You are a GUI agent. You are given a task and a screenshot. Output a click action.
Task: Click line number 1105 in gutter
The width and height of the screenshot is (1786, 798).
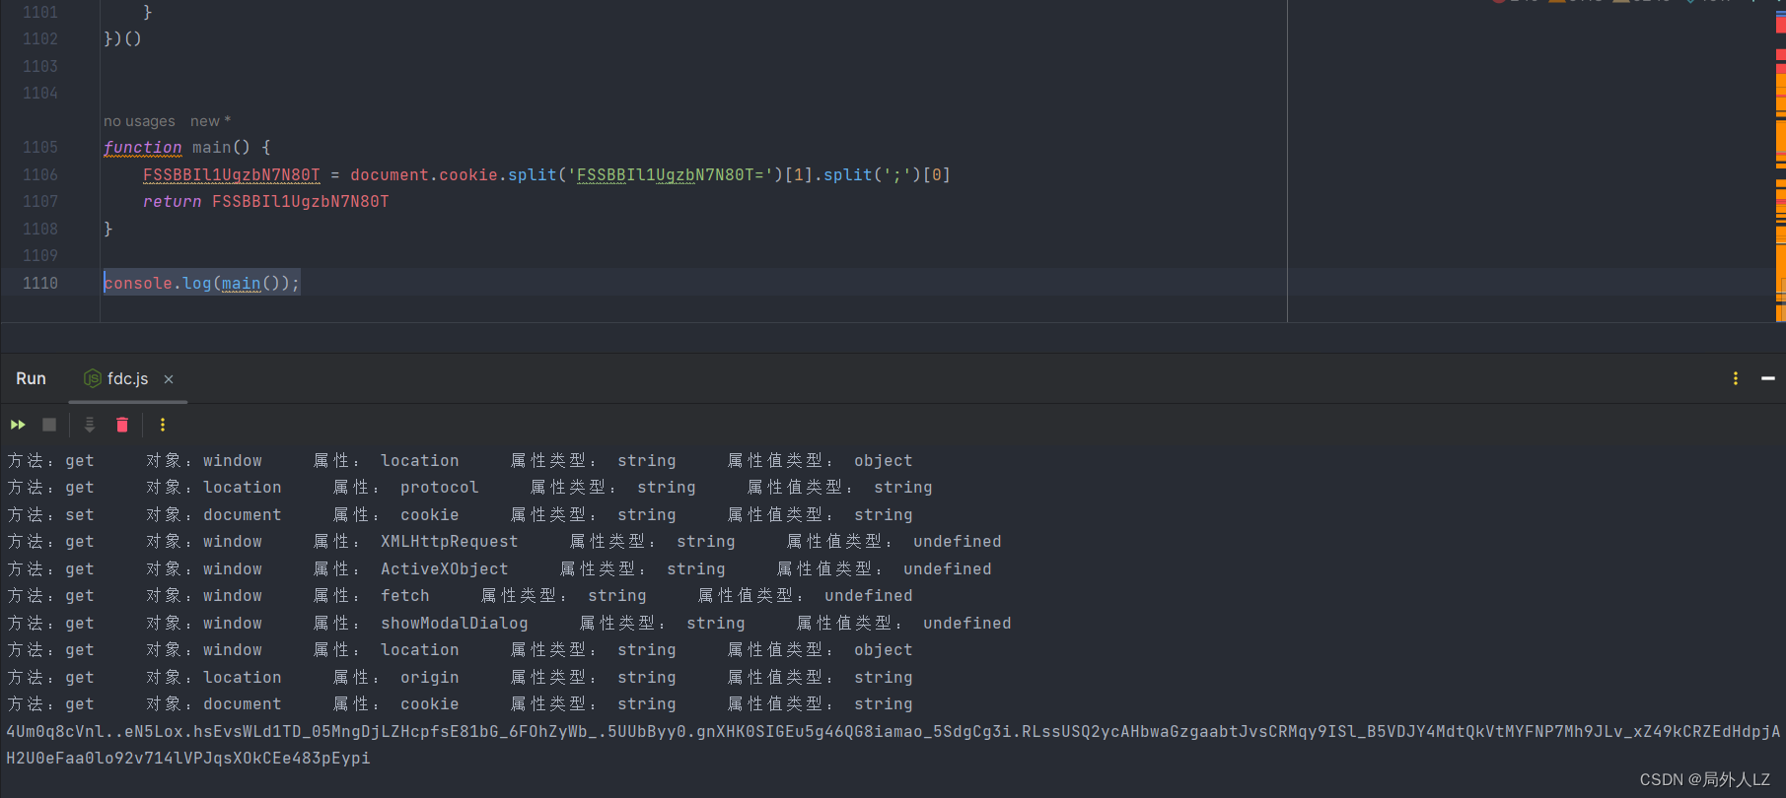[x=40, y=147]
